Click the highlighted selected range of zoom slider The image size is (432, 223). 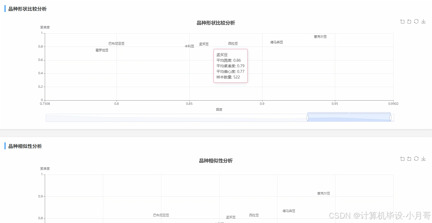[x=349, y=118]
